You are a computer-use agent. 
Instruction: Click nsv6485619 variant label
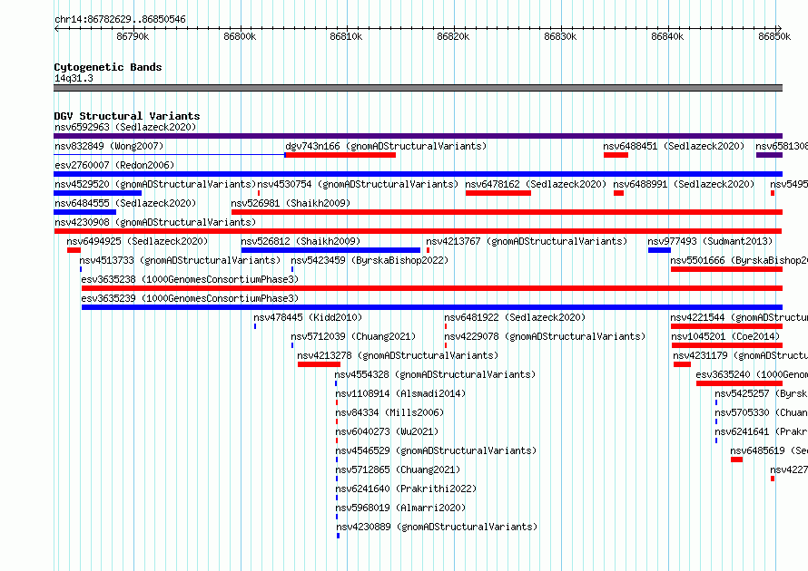tap(769, 450)
